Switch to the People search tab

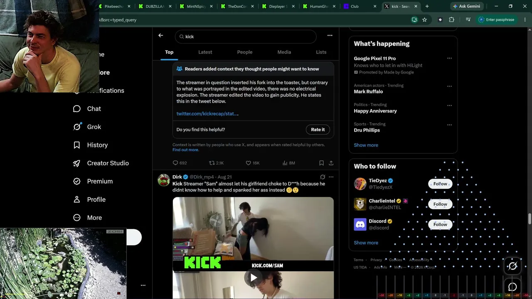pyautogui.click(x=245, y=52)
